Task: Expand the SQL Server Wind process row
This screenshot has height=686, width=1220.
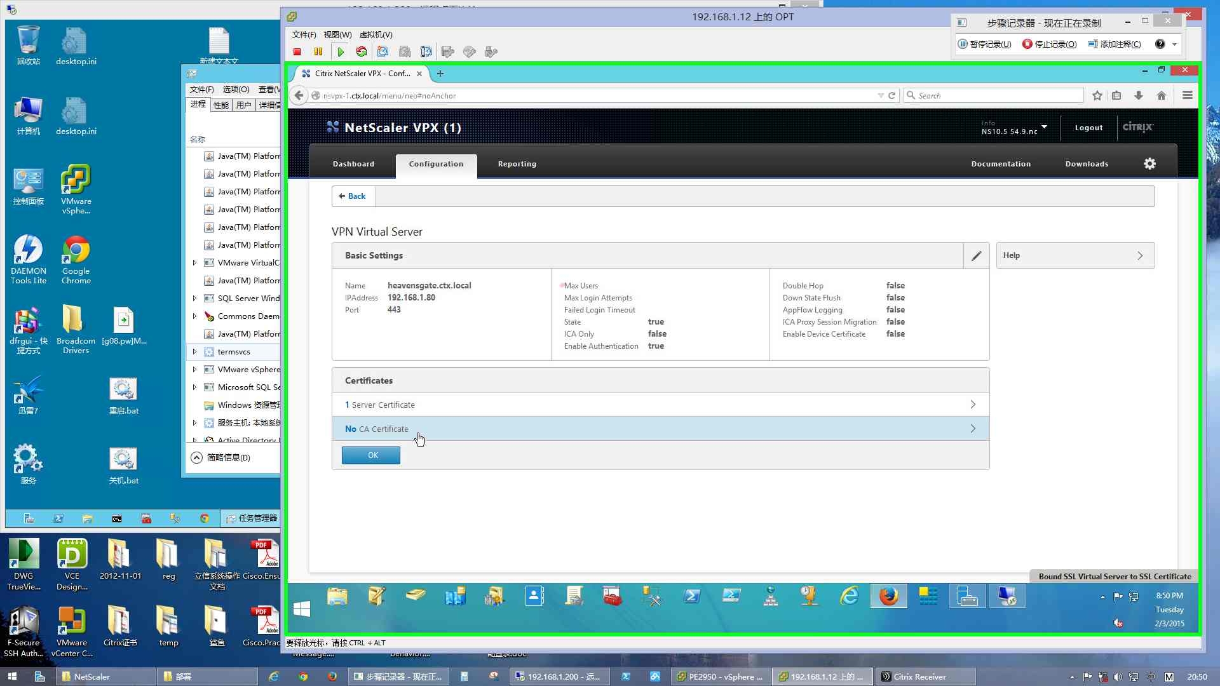Action: coord(194,299)
